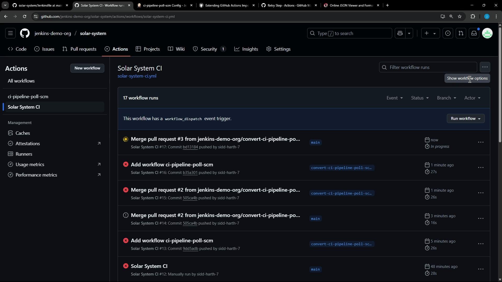502x282 pixels.
Task: Open the Chrome three-dot menu
Action: coord(496,16)
